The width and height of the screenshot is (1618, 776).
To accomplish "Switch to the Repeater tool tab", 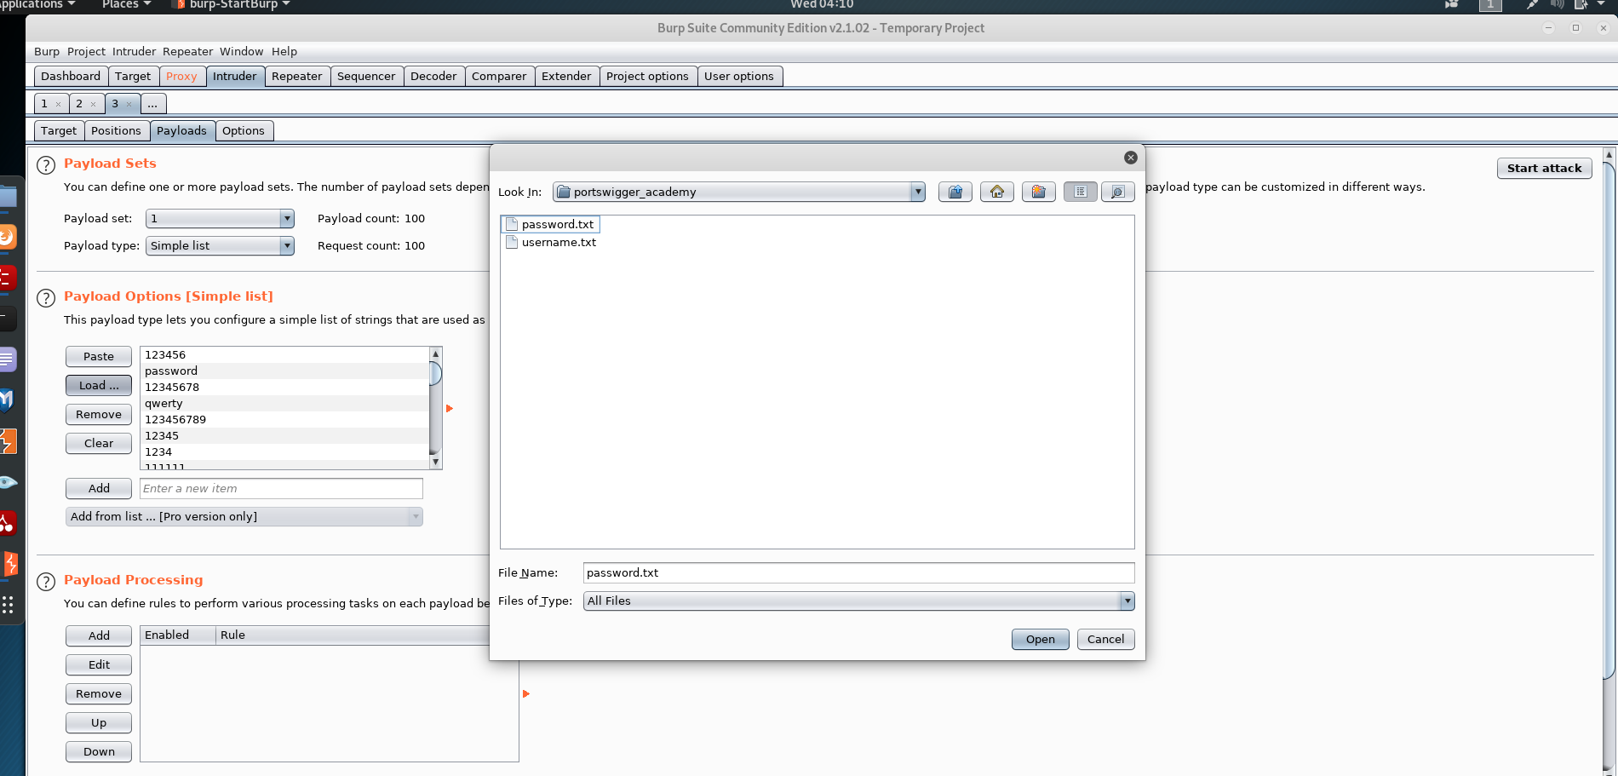I will [296, 76].
